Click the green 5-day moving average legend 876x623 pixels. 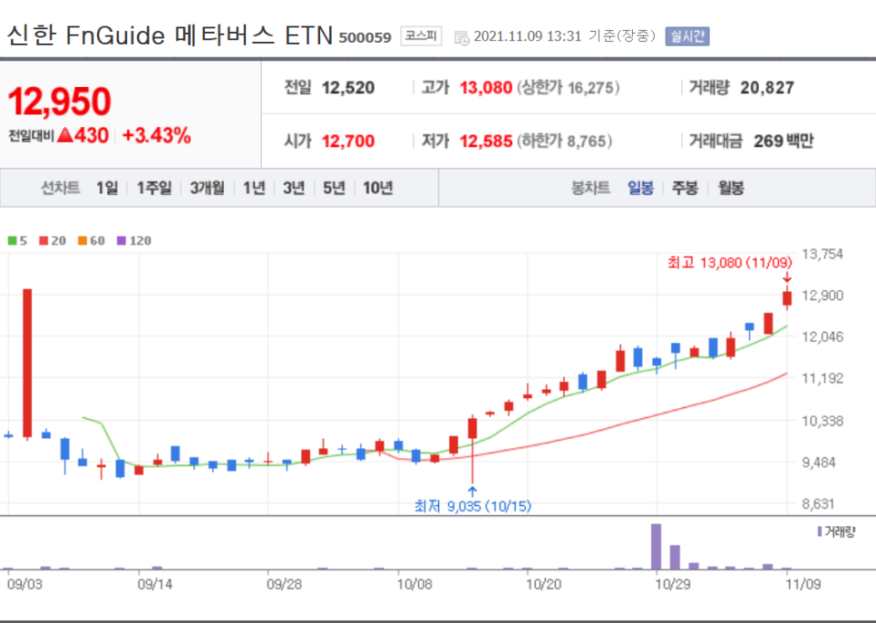(x=17, y=241)
